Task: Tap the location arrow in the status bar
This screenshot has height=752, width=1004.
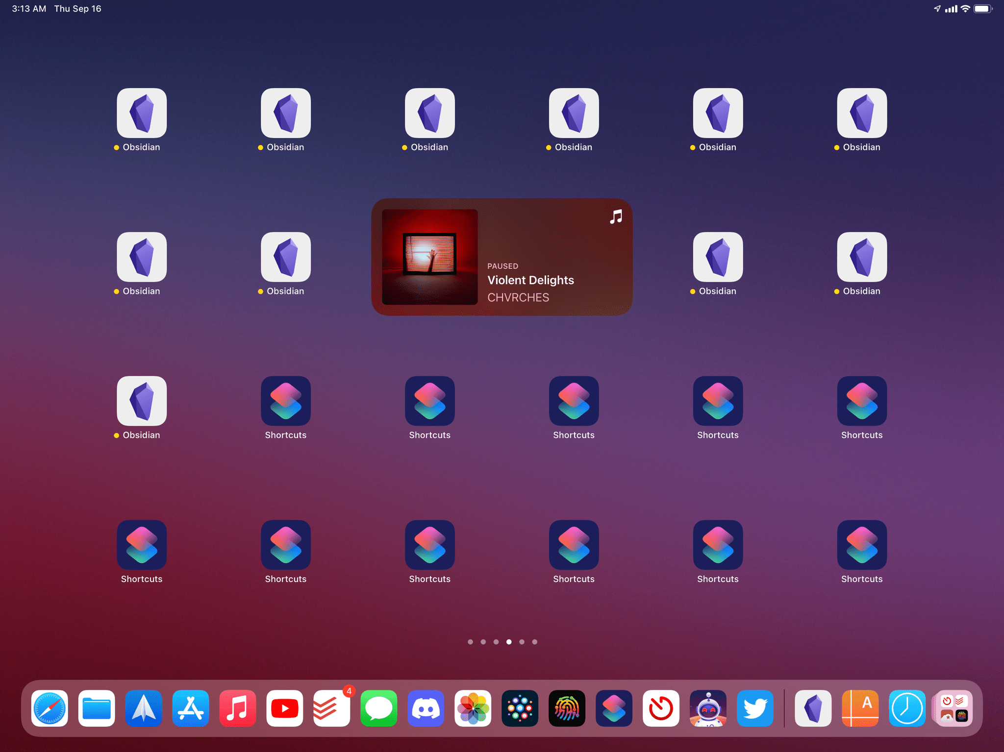Action: 937,9
